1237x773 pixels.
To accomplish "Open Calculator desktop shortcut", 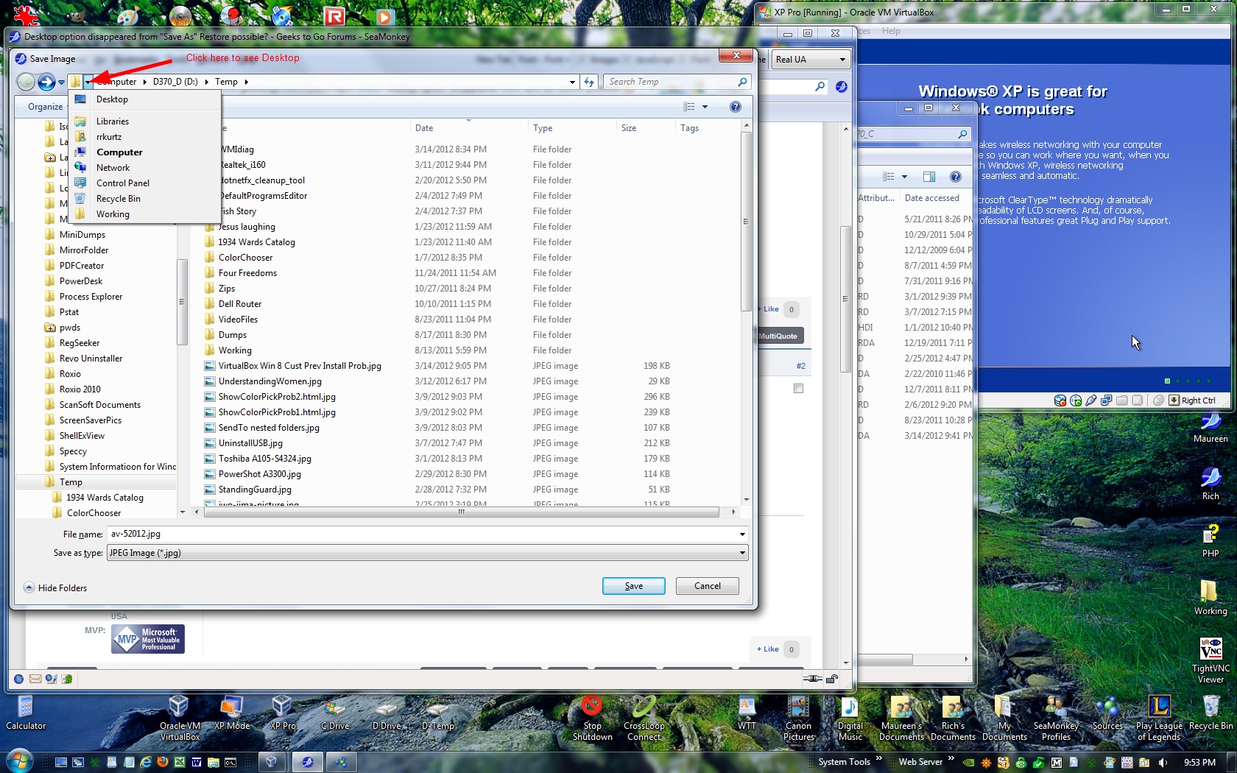I will 26,713.
